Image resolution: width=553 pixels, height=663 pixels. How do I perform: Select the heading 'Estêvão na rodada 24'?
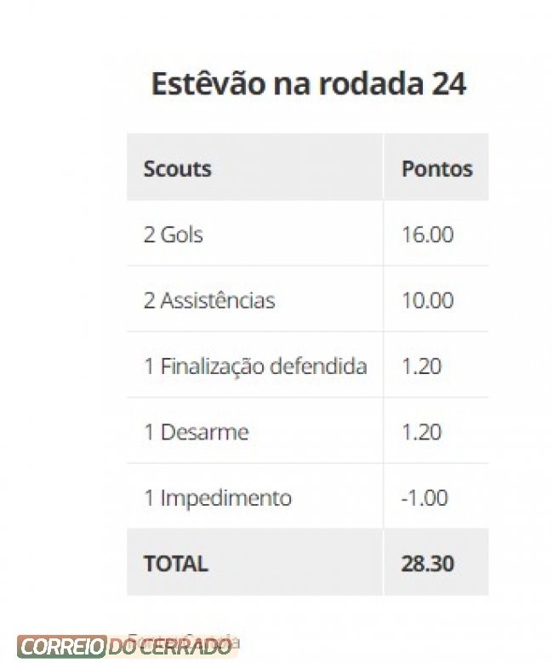(x=309, y=83)
